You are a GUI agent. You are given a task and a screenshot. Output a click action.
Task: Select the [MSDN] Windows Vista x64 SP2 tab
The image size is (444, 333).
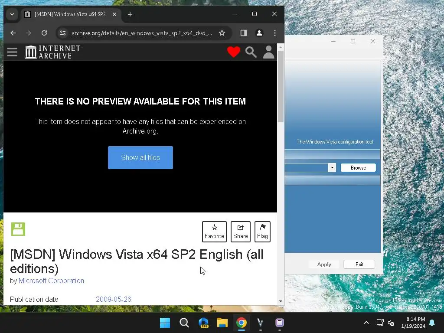(70, 14)
